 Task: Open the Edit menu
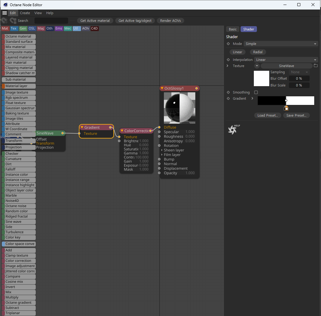coord(13,13)
